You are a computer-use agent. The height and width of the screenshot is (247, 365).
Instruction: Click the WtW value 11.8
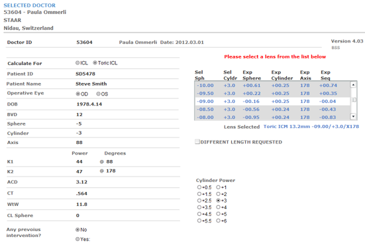tap(81, 205)
